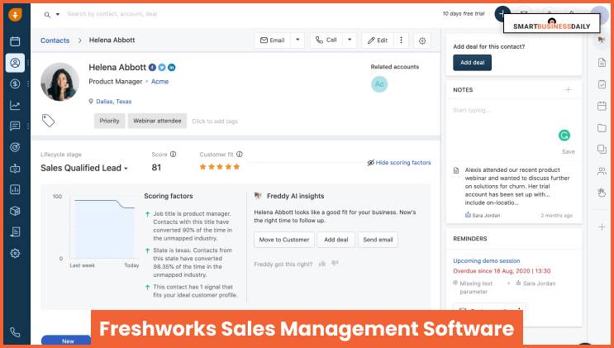Open the contact page settings gear icon

pos(422,41)
